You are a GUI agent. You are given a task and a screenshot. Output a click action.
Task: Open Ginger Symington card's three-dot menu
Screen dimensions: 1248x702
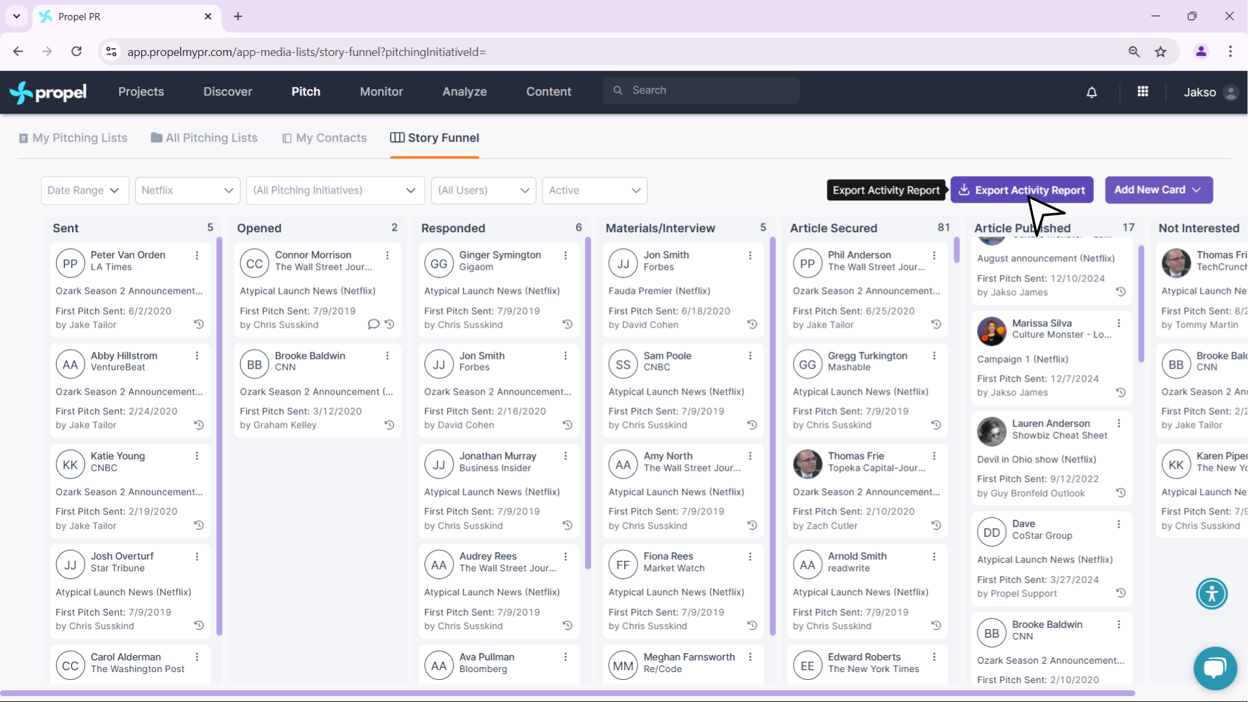[565, 255]
